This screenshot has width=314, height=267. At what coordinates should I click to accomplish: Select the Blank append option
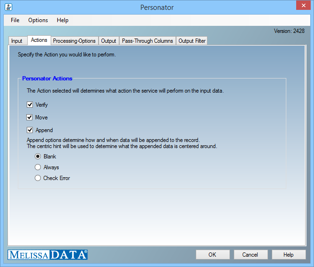coord(38,157)
